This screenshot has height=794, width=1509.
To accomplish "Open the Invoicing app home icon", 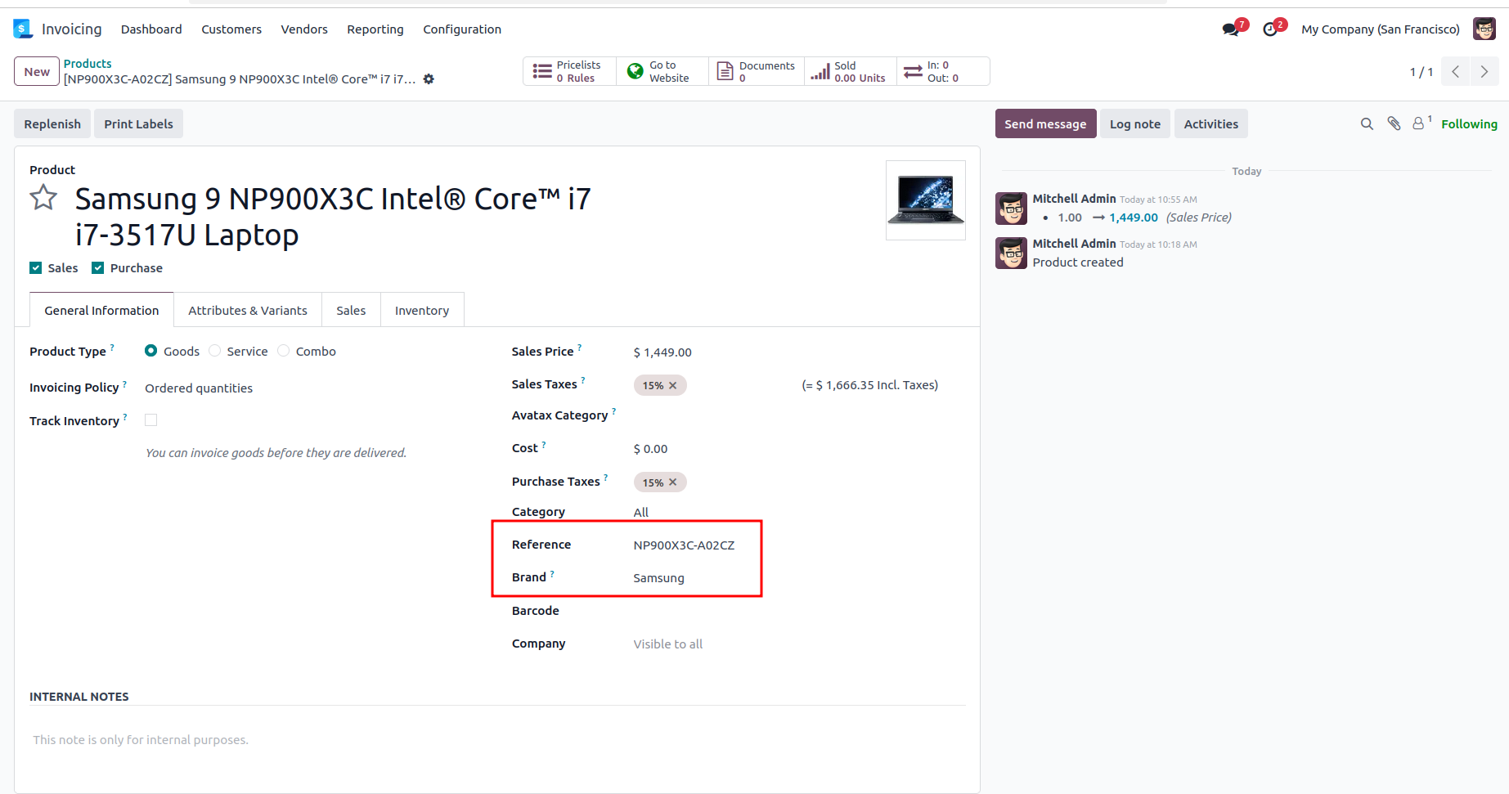I will coord(23,29).
